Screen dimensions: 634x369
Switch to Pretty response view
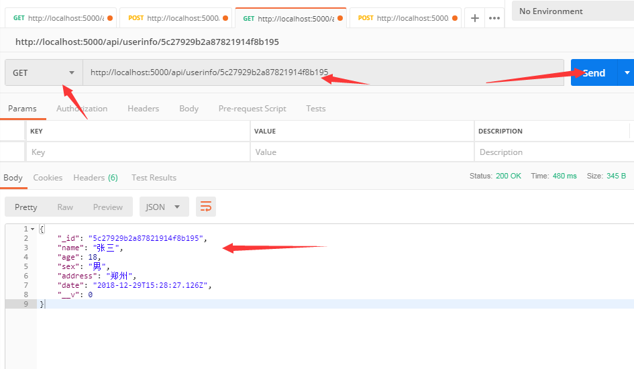pyautogui.click(x=26, y=207)
